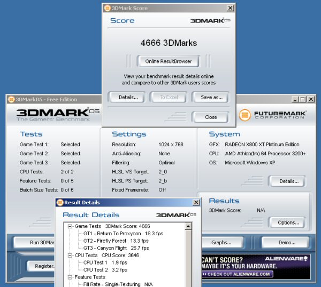The height and width of the screenshot is (287, 321).
Task: Select the CPU Test 2 row
Action: coord(105,270)
